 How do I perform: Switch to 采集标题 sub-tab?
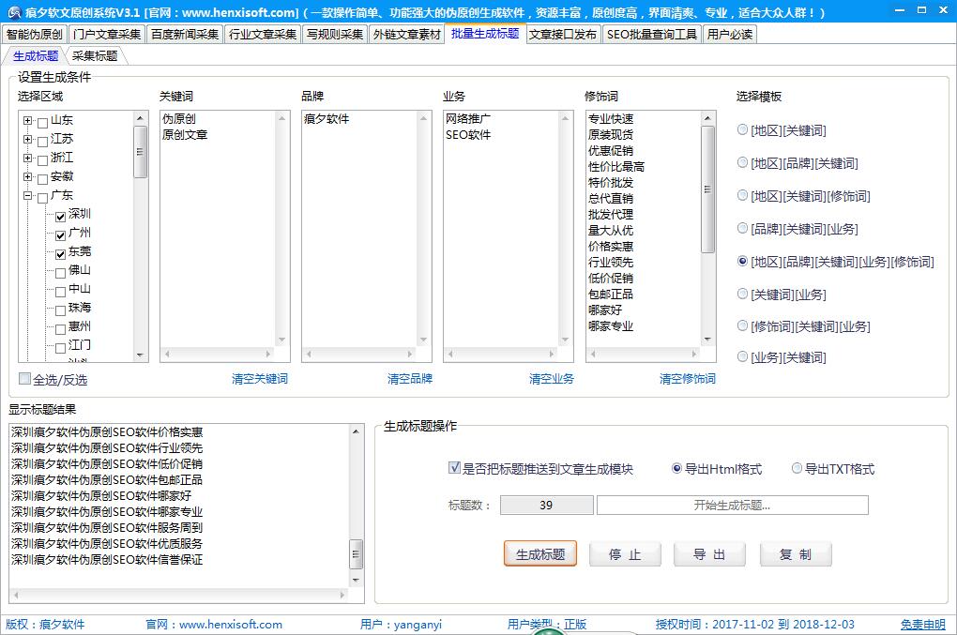pyautogui.click(x=95, y=56)
